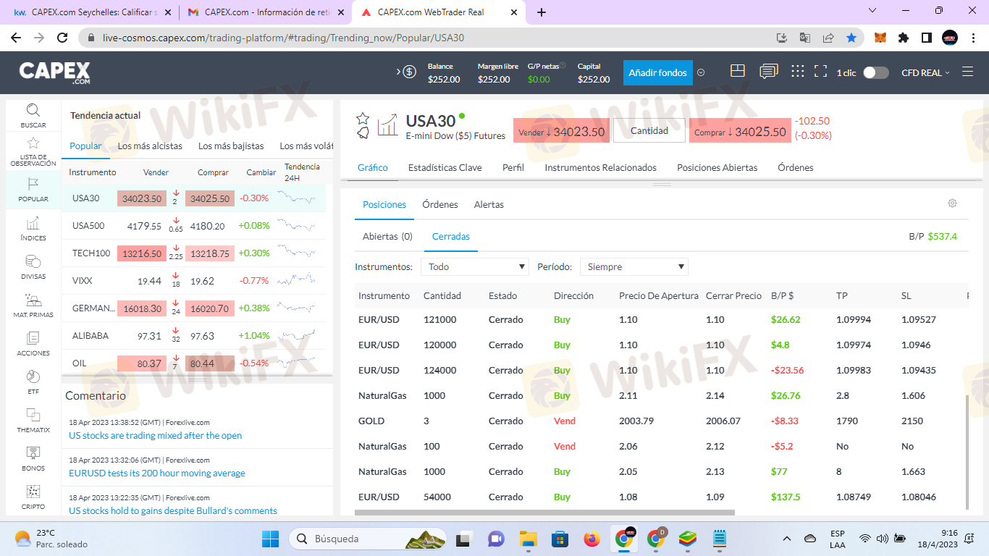Viewport: 989px width, 556px height.
Task: Open the hamburger menu in header
Action: (x=967, y=72)
